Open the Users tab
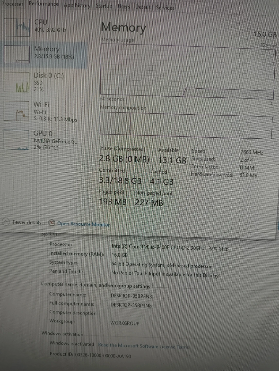The height and width of the screenshot is (371, 279). (x=124, y=6)
